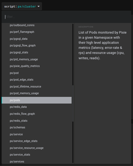
Task: Click the dropdown arrow beside px/cluster
Action: (x=39, y=6)
